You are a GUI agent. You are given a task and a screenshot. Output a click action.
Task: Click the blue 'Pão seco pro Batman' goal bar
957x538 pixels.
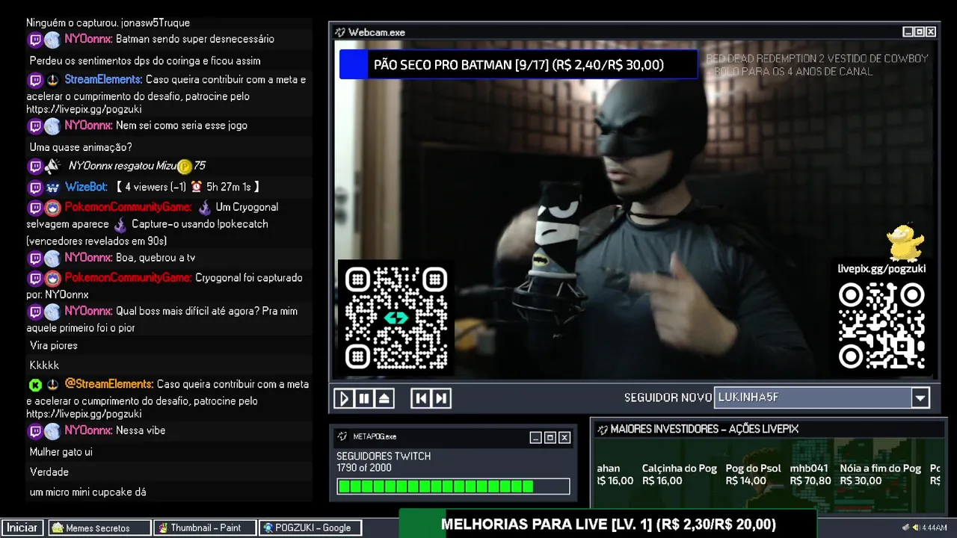[518, 64]
